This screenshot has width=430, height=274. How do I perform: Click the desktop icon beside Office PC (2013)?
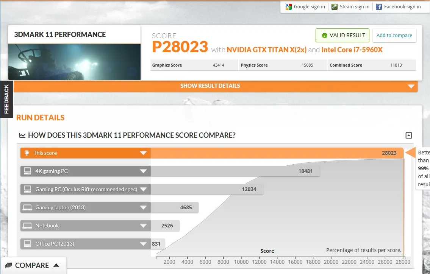pyautogui.click(x=27, y=244)
